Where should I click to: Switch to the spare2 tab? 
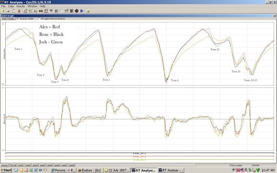pyautogui.click(x=28, y=165)
